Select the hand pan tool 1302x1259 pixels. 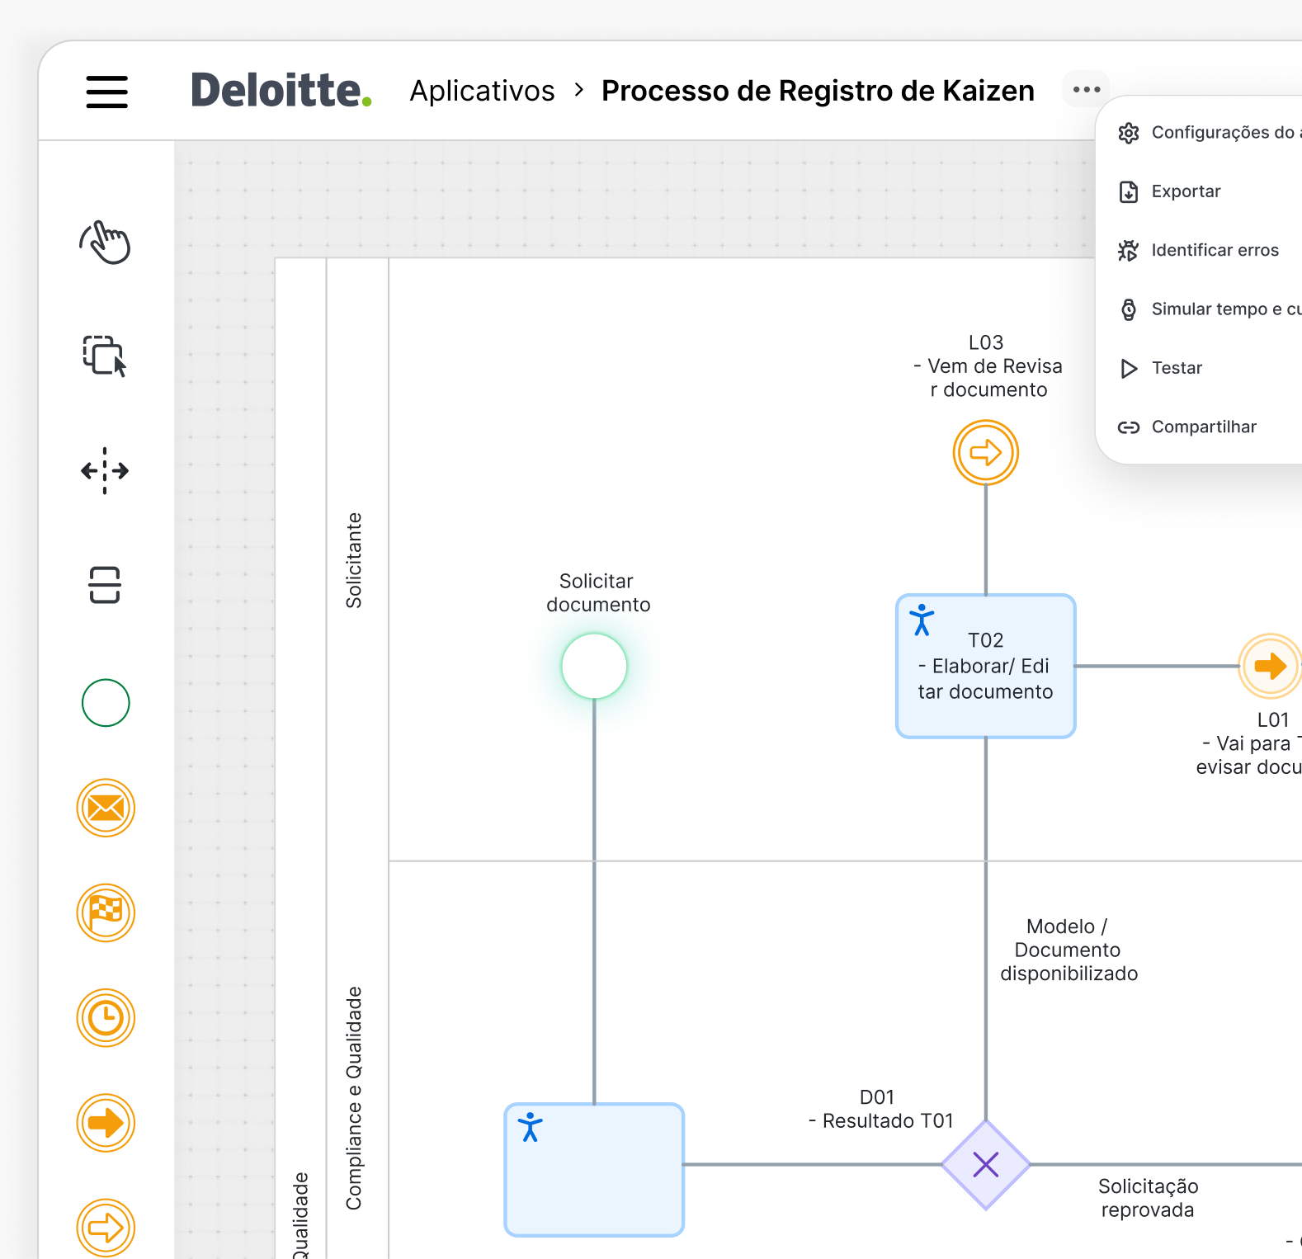106,243
